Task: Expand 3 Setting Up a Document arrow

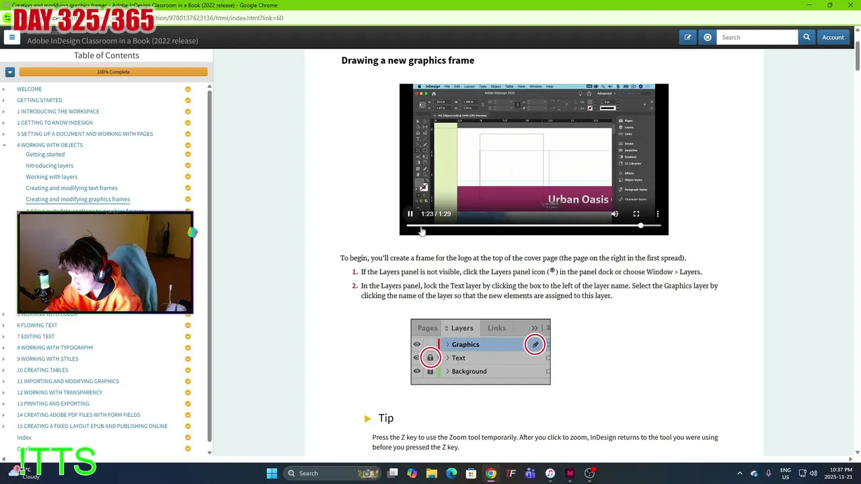Action: (x=4, y=134)
